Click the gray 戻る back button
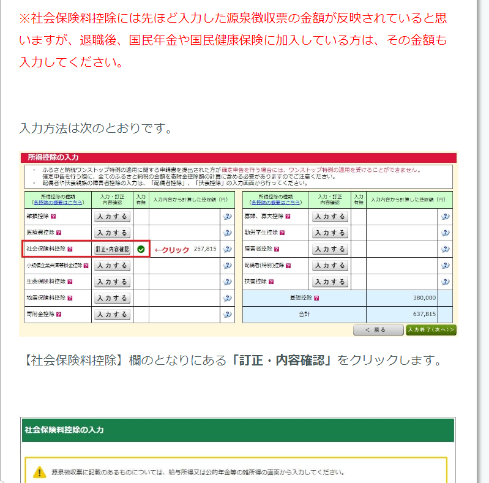 [x=378, y=330]
